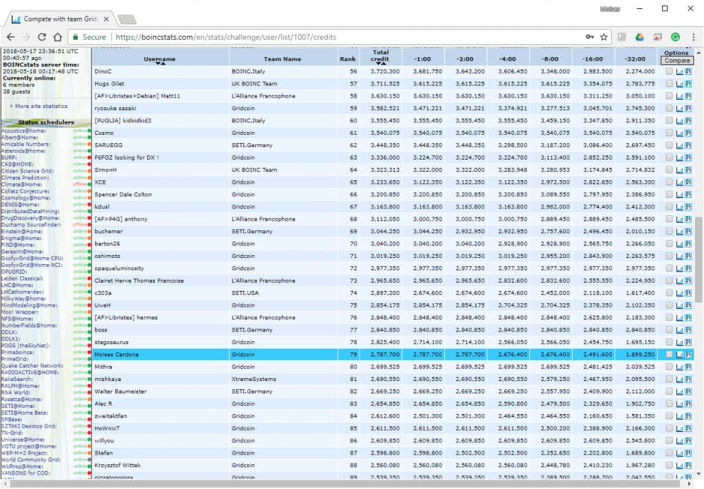Screen dimensions: 704x489
Task: Click the Rank column header
Action: click(x=347, y=59)
